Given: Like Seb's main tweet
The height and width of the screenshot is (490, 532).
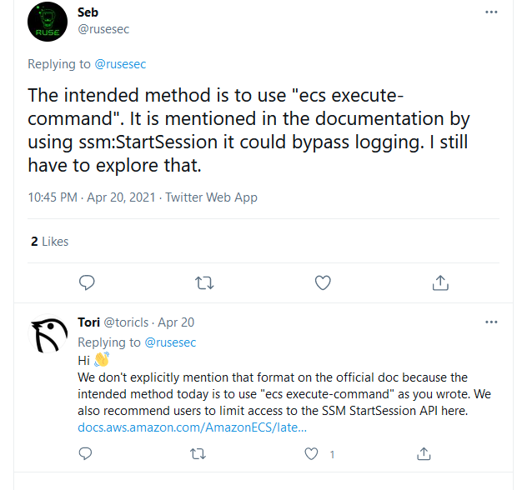Looking at the screenshot, I should [x=323, y=283].
